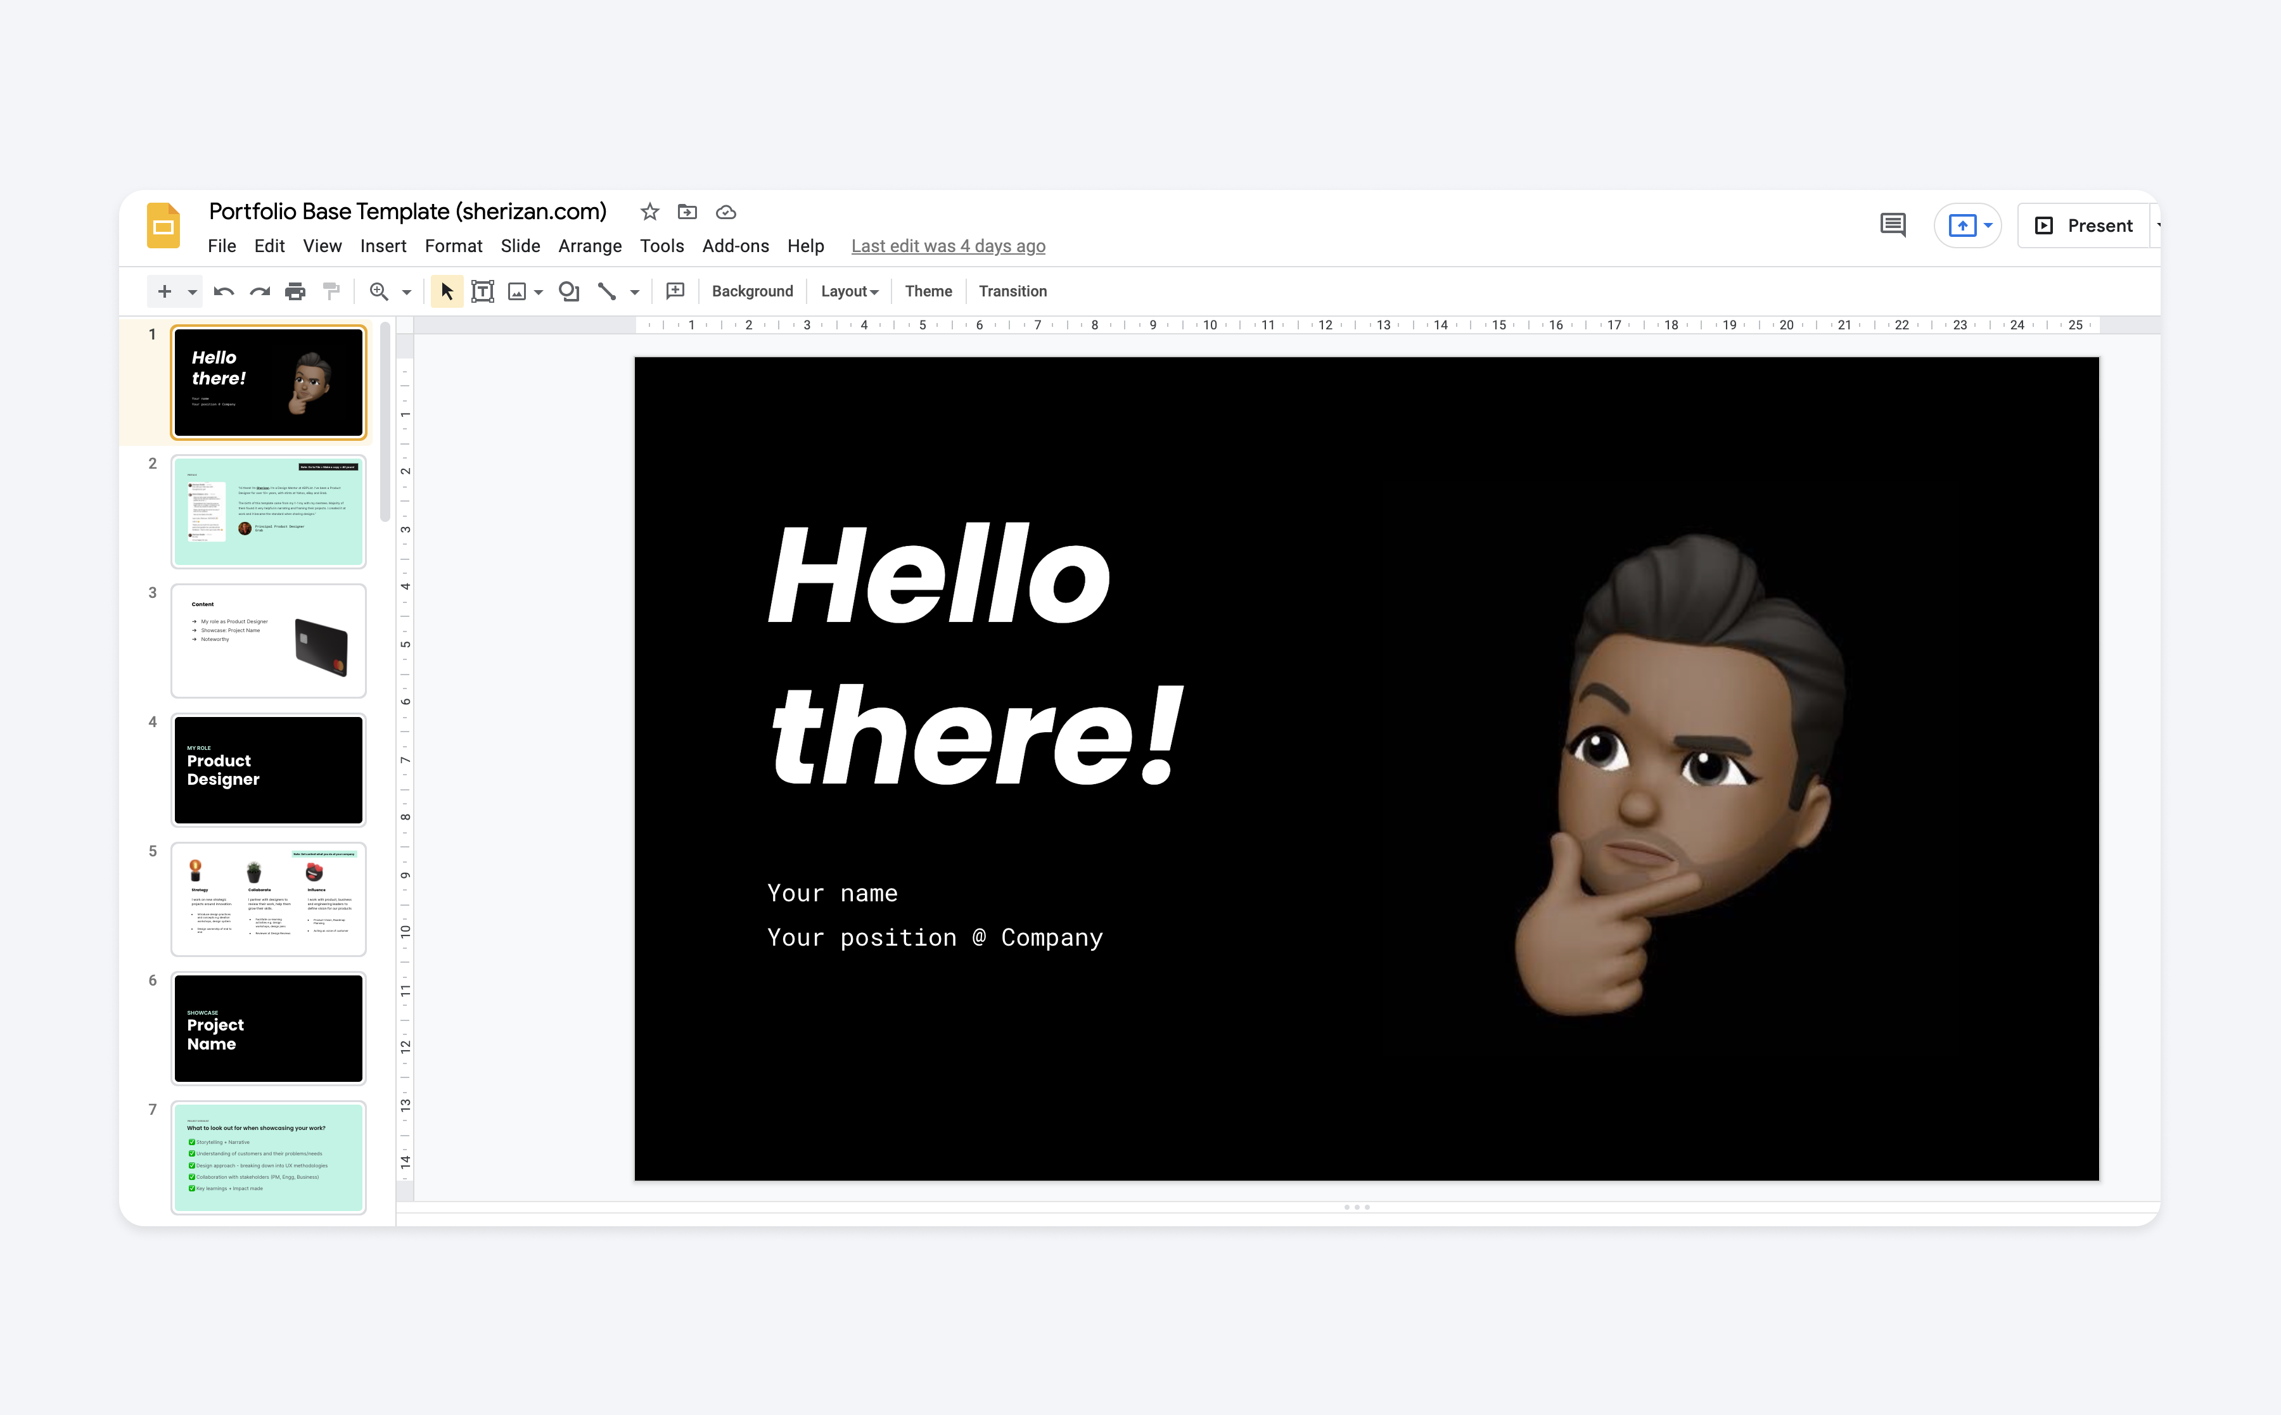Click the undo arrow icon
Viewport: 2281px width, 1415px height.
pos(224,291)
